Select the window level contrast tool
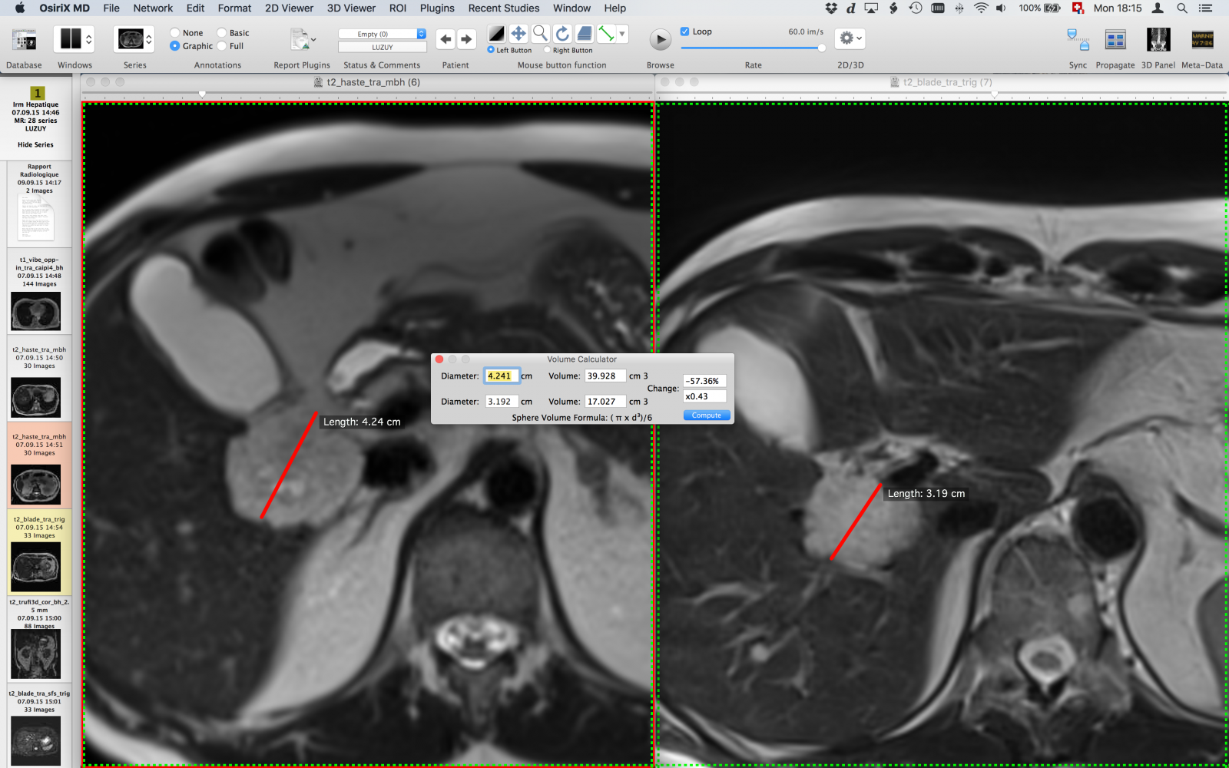 496,33
